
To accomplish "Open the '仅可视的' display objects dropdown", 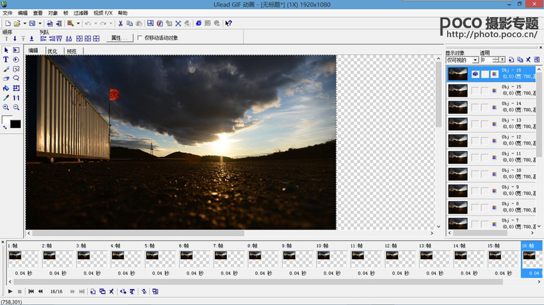I will (475, 60).
